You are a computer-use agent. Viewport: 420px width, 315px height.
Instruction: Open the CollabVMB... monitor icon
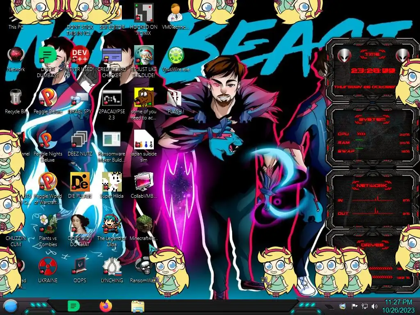pos(144,185)
